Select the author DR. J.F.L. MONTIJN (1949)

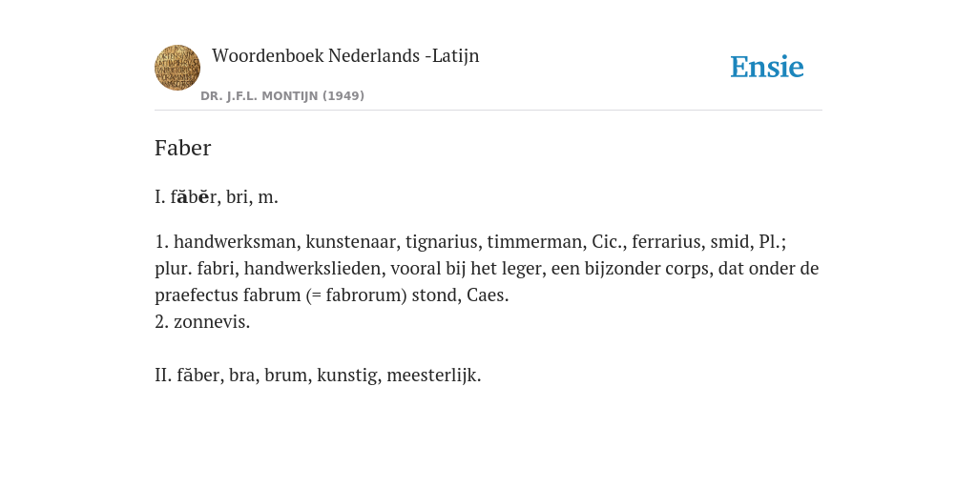tap(282, 96)
